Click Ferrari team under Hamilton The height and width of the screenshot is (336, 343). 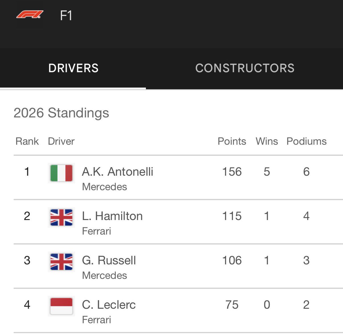click(96, 231)
